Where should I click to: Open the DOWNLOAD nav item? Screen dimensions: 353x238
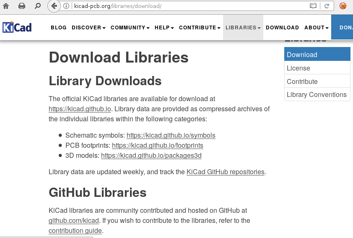[x=282, y=28]
